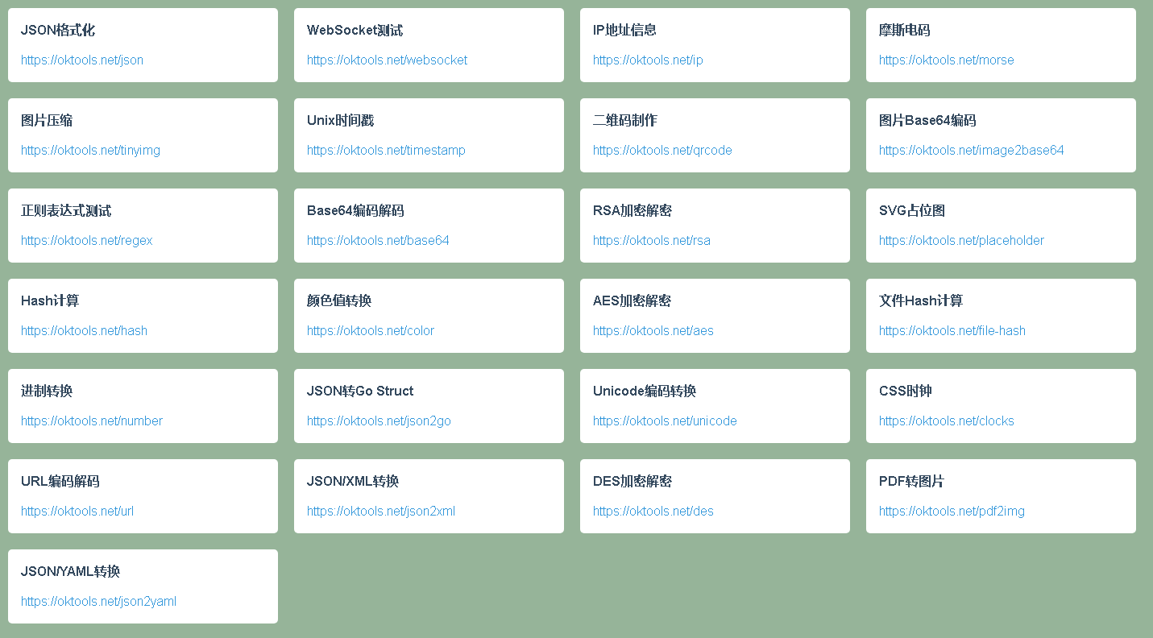Open the Base64编码解码 link
This screenshot has height=638, width=1153.
pos(378,240)
